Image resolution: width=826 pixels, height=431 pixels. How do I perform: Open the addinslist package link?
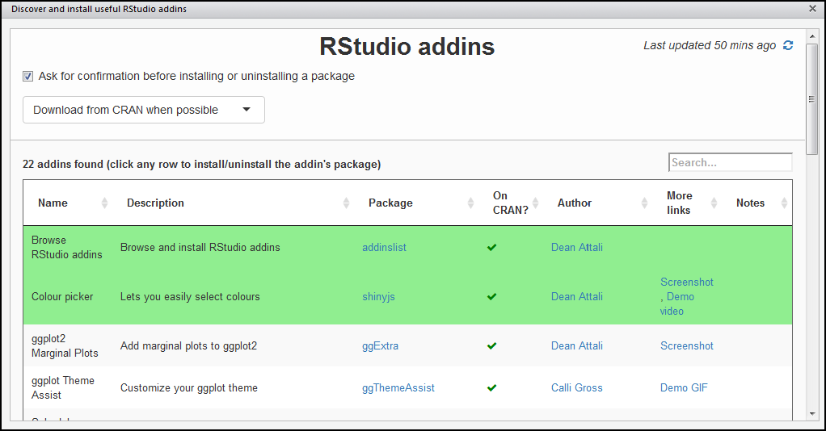coord(384,247)
